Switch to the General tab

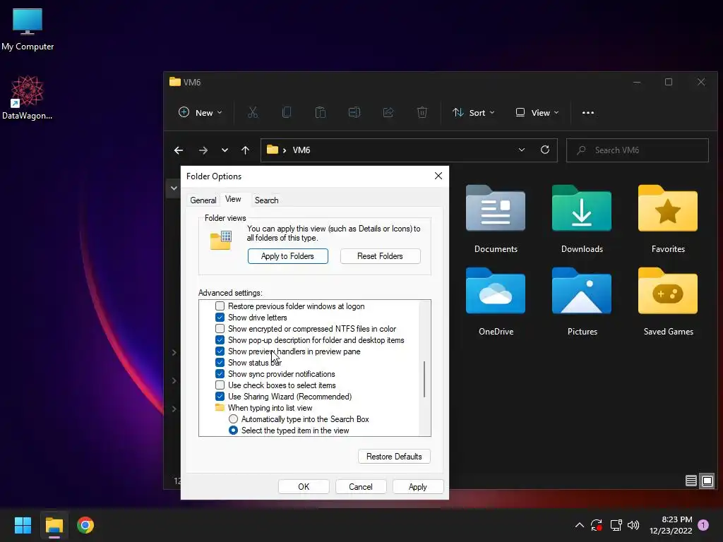(x=203, y=200)
